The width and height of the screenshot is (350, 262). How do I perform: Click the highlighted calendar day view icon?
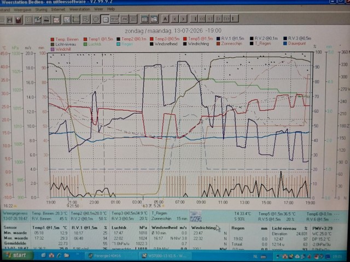[105, 20]
